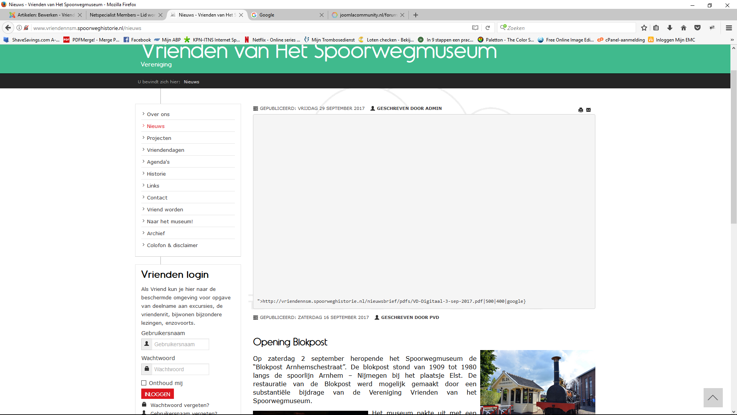This screenshot has width=737, height=415.
Task: Open the Over ons menu item
Action: pyautogui.click(x=158, y=114)
